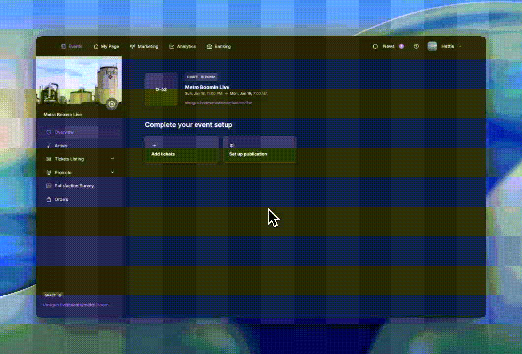Viewport: 522px width, 354px height.
Task: Click Hettie's profile avatar
Action: click(432, 46)
